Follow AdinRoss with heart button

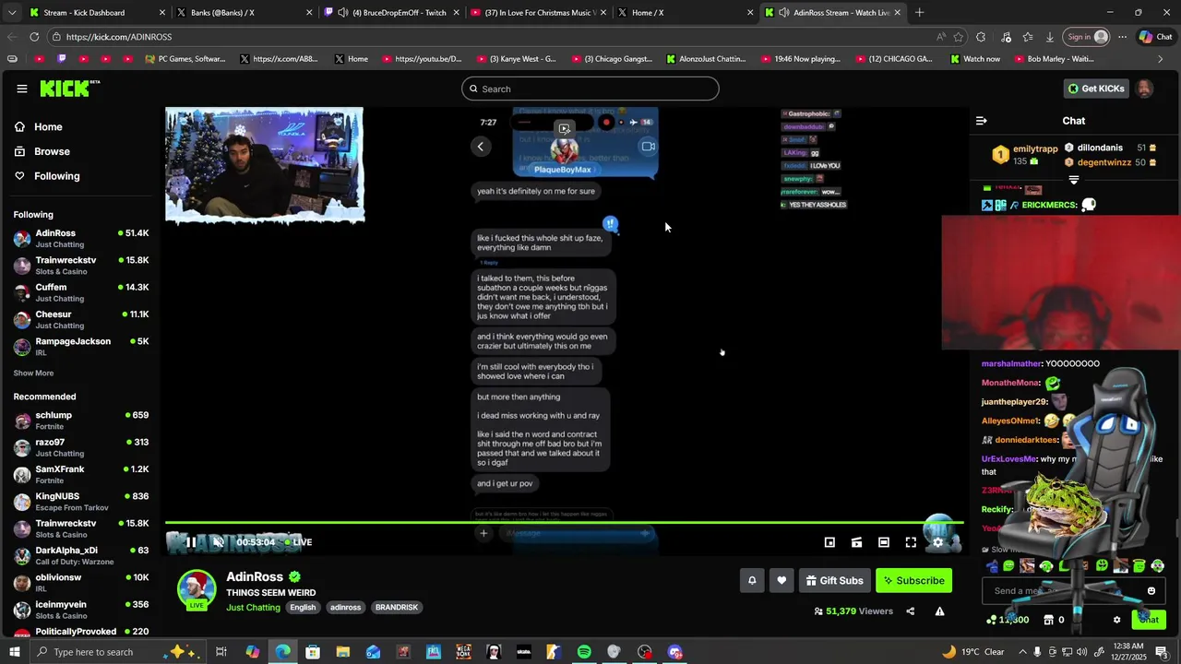coord(781,580)
